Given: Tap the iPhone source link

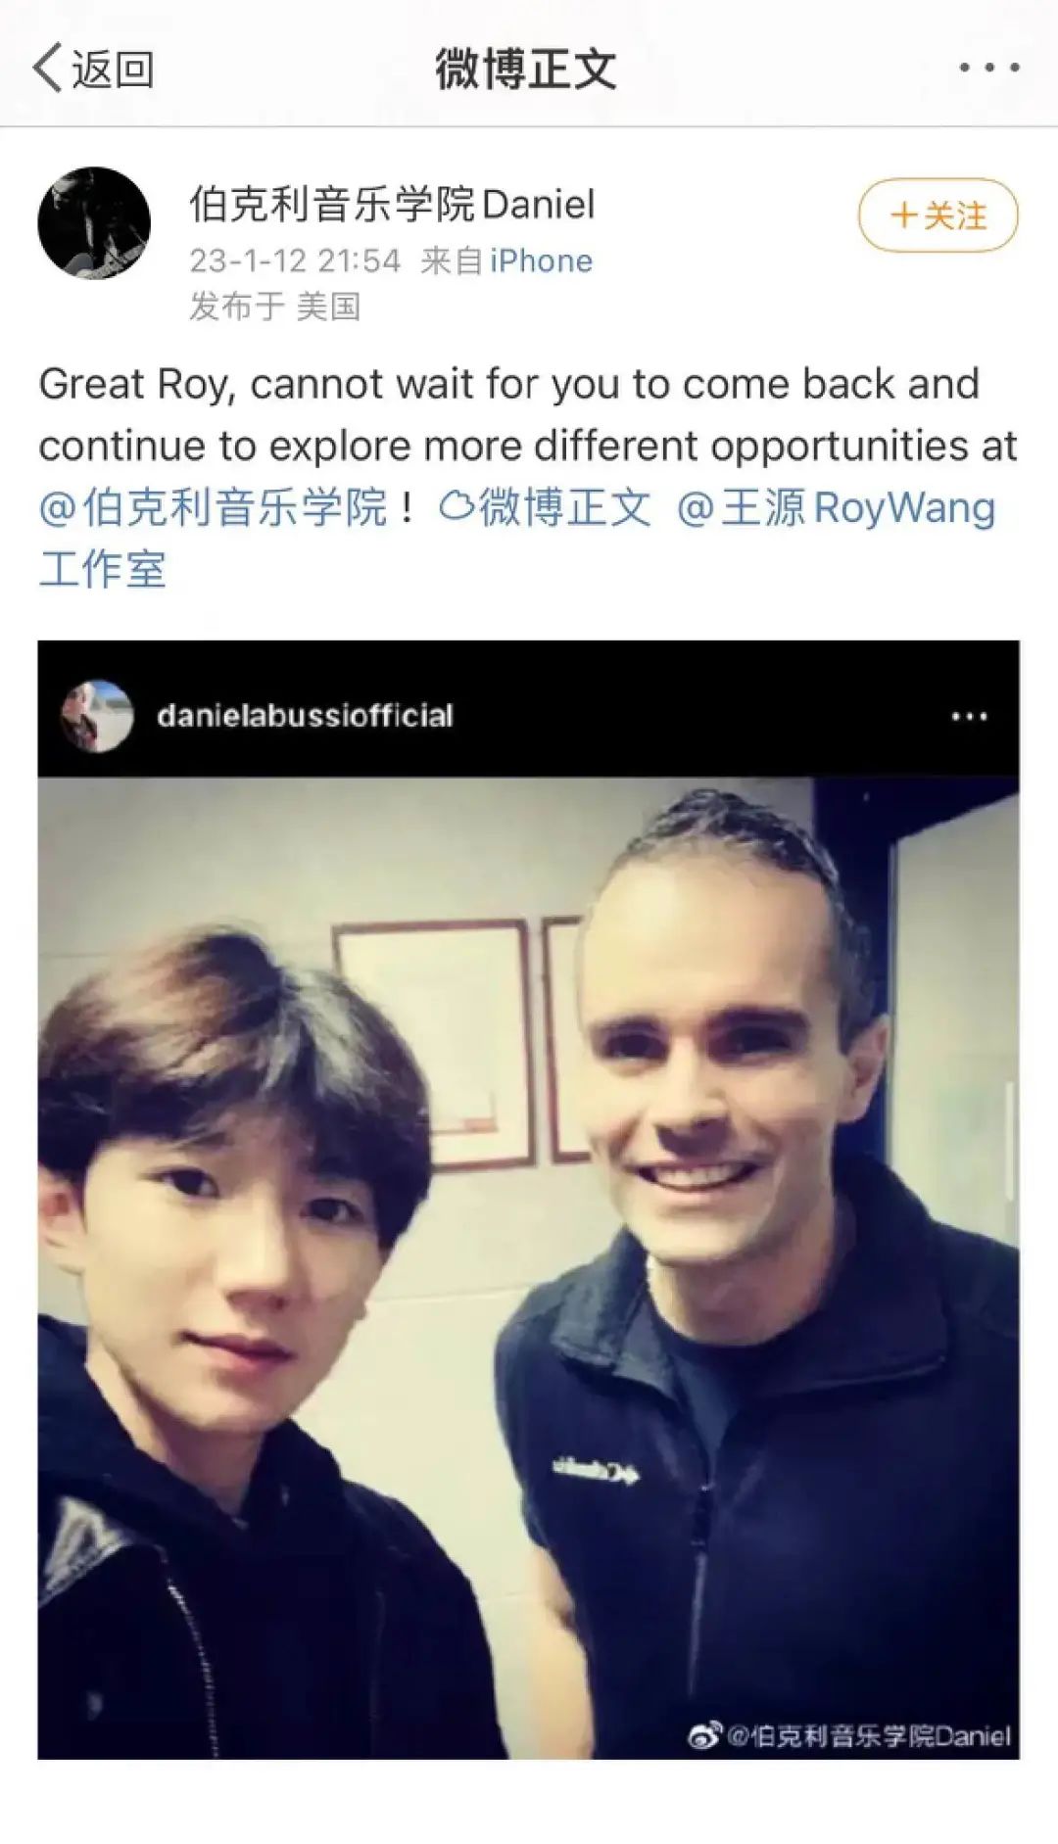Looking at the screenshot, I should [x=541, y=260].
